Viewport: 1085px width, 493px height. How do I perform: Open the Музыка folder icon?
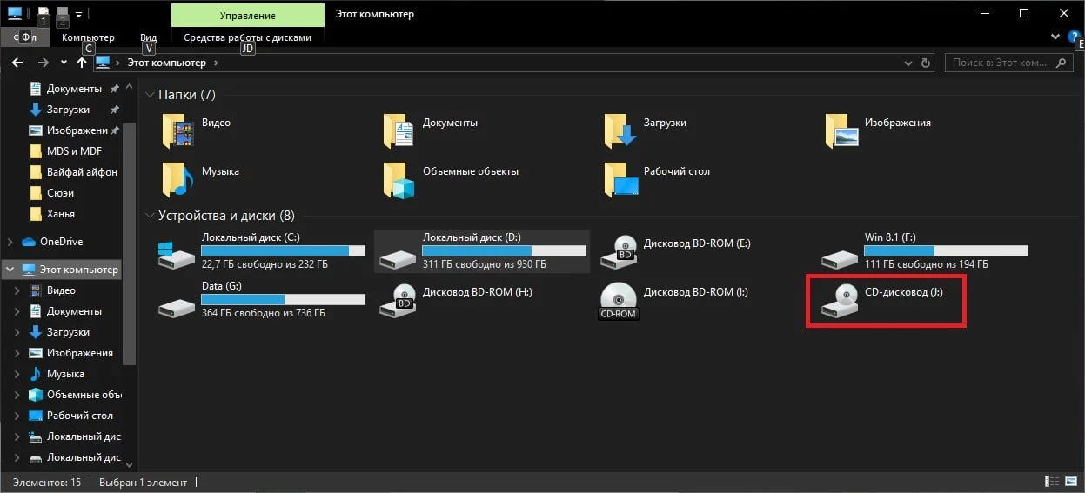pyautogui.click(x=177, y=179)
